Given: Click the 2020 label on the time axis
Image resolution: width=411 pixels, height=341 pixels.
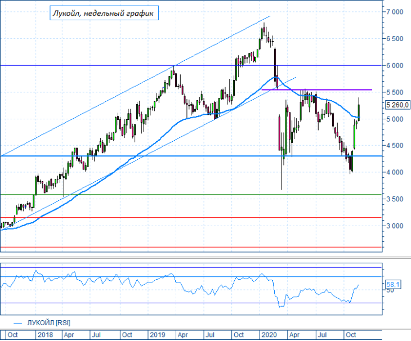Looking at the screenshot, I should (x=269, y=335).
